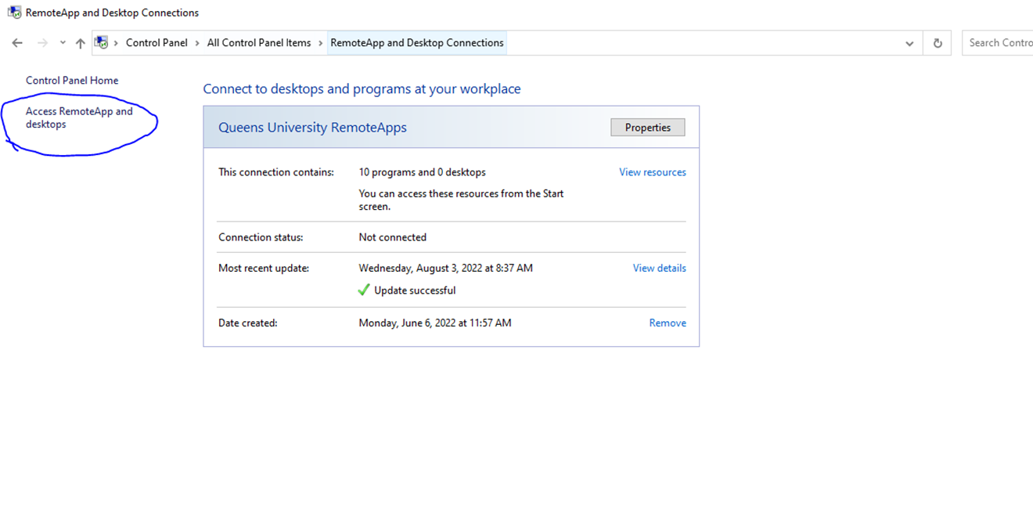The image size is (1033, 527).
Task: Open address bar history dropdown
Action: tap(909, 44)
